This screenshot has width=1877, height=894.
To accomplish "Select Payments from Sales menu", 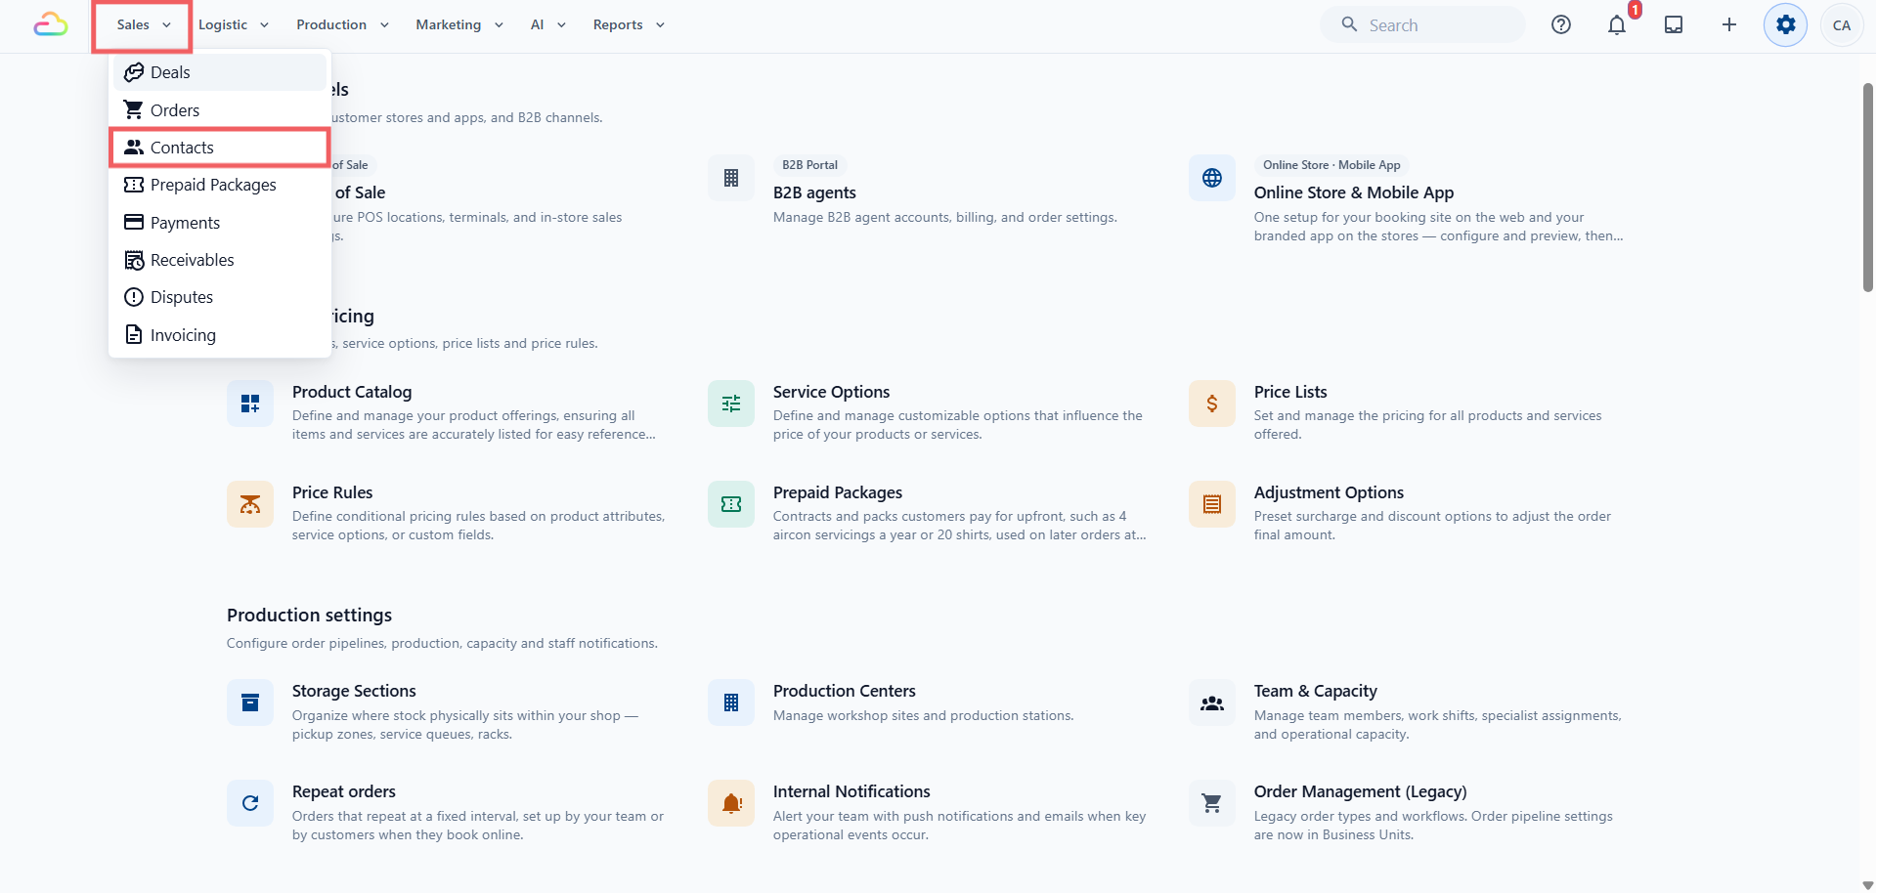I will point(220,222).
